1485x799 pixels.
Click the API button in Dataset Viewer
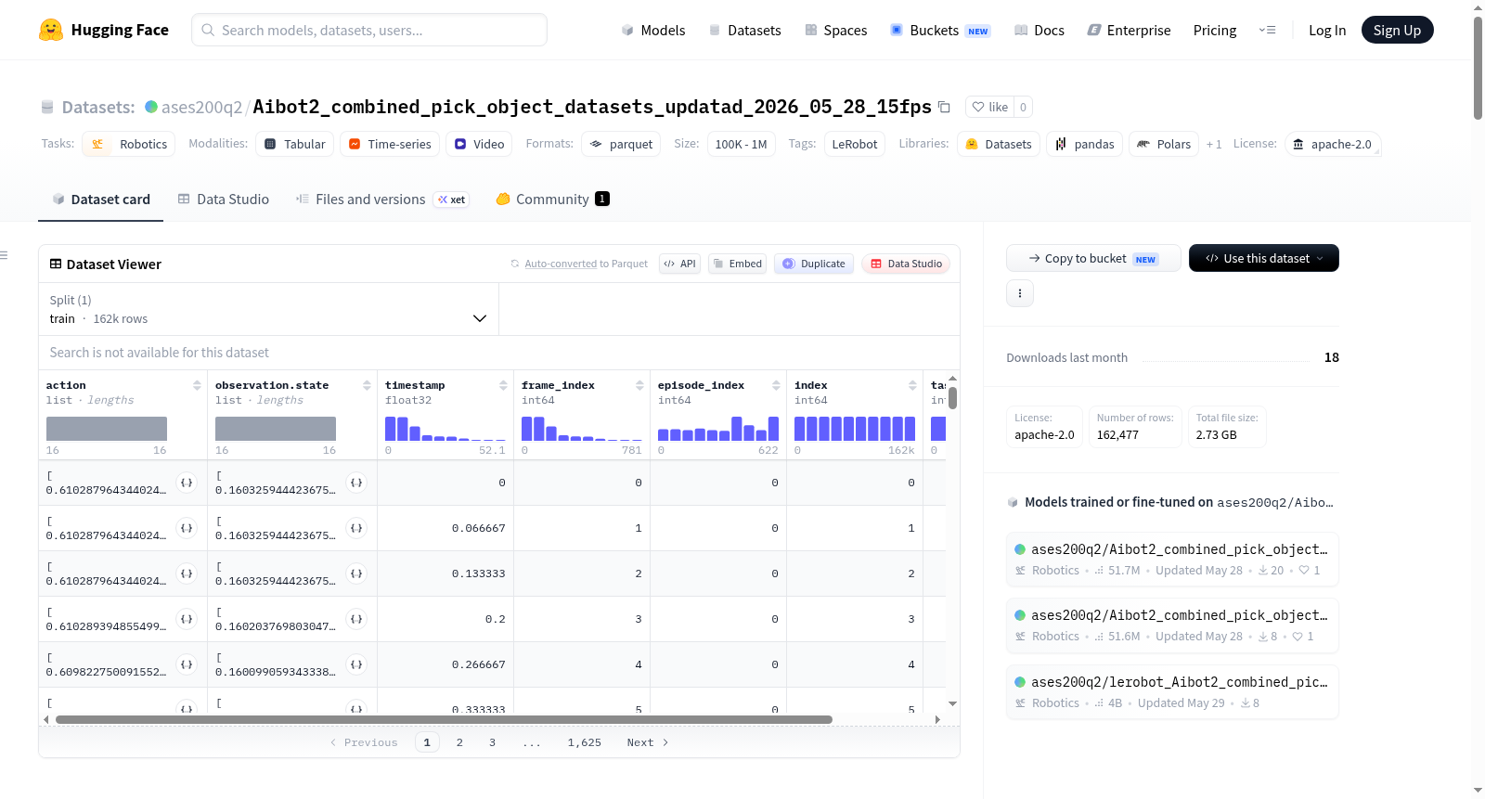[680, 264]
